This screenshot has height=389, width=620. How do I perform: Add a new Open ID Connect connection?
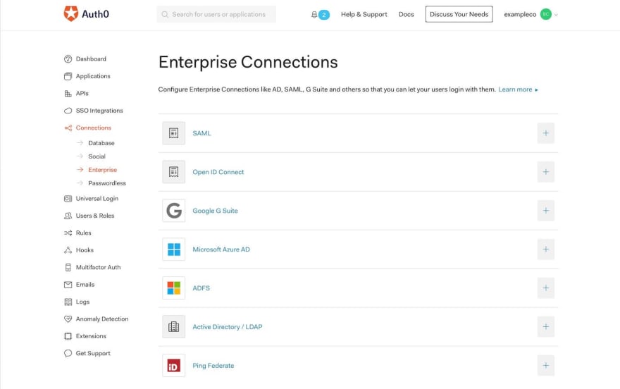(545, 172)
